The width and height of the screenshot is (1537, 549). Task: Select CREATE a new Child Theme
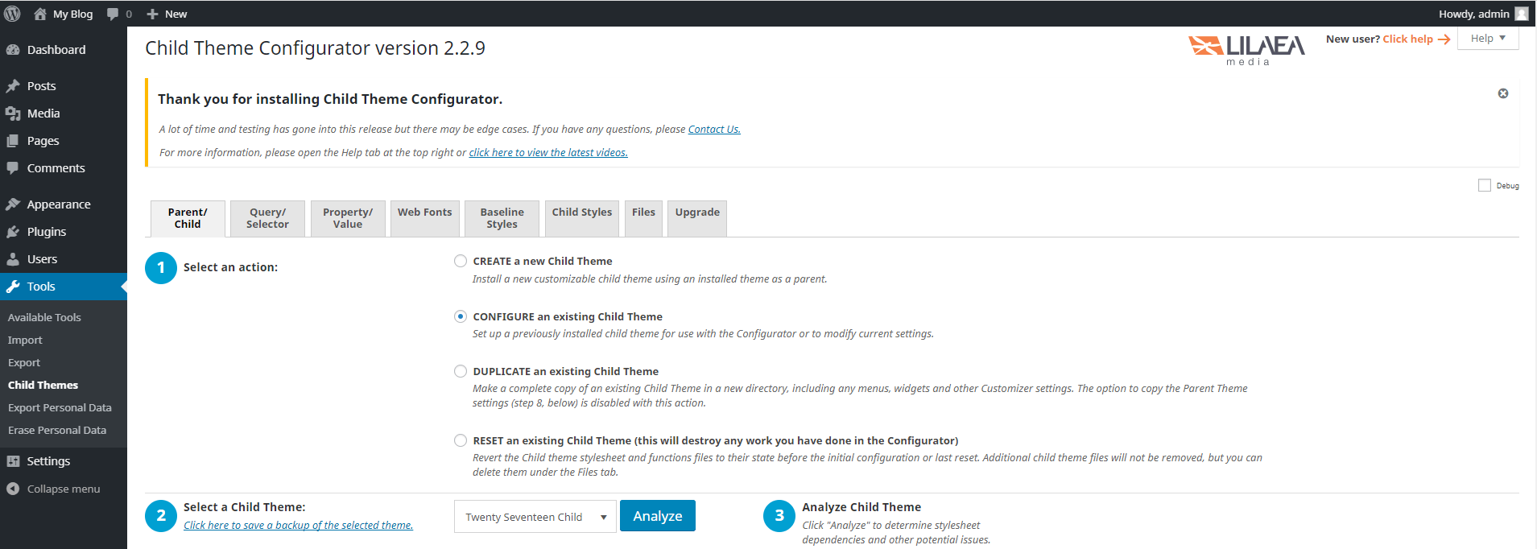coord(461,261)
